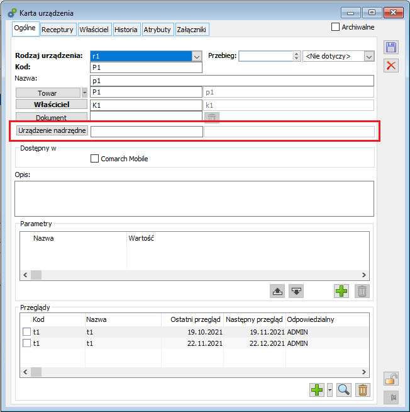
Task: Expand Towar button arrow menu
Action: (x=84, y=93)
